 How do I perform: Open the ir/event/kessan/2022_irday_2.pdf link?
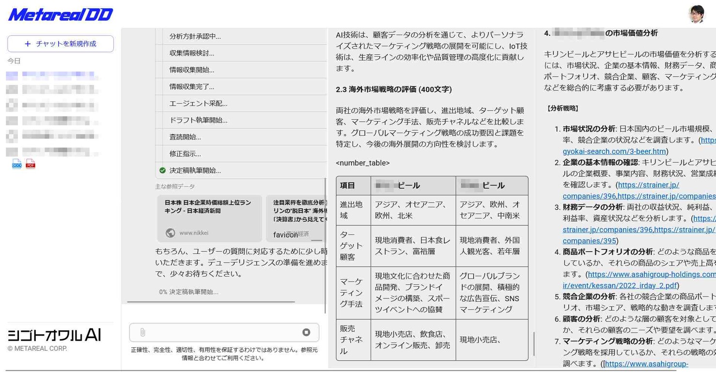pos(620,286)
